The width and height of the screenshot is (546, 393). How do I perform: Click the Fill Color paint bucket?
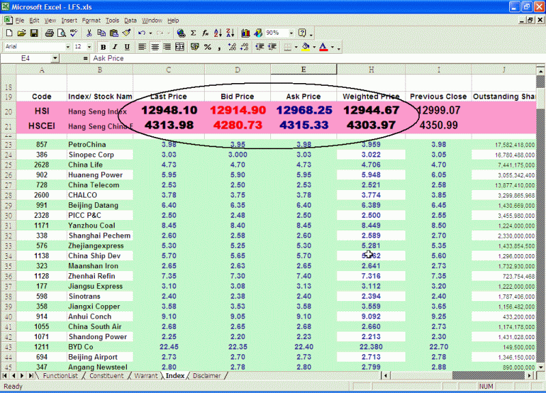pos(306,47)
